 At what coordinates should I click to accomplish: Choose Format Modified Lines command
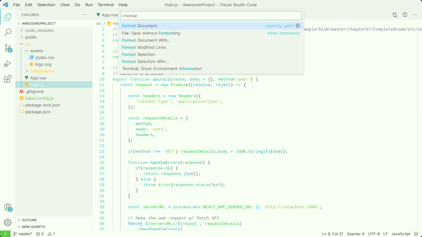(x=211, y=47)
